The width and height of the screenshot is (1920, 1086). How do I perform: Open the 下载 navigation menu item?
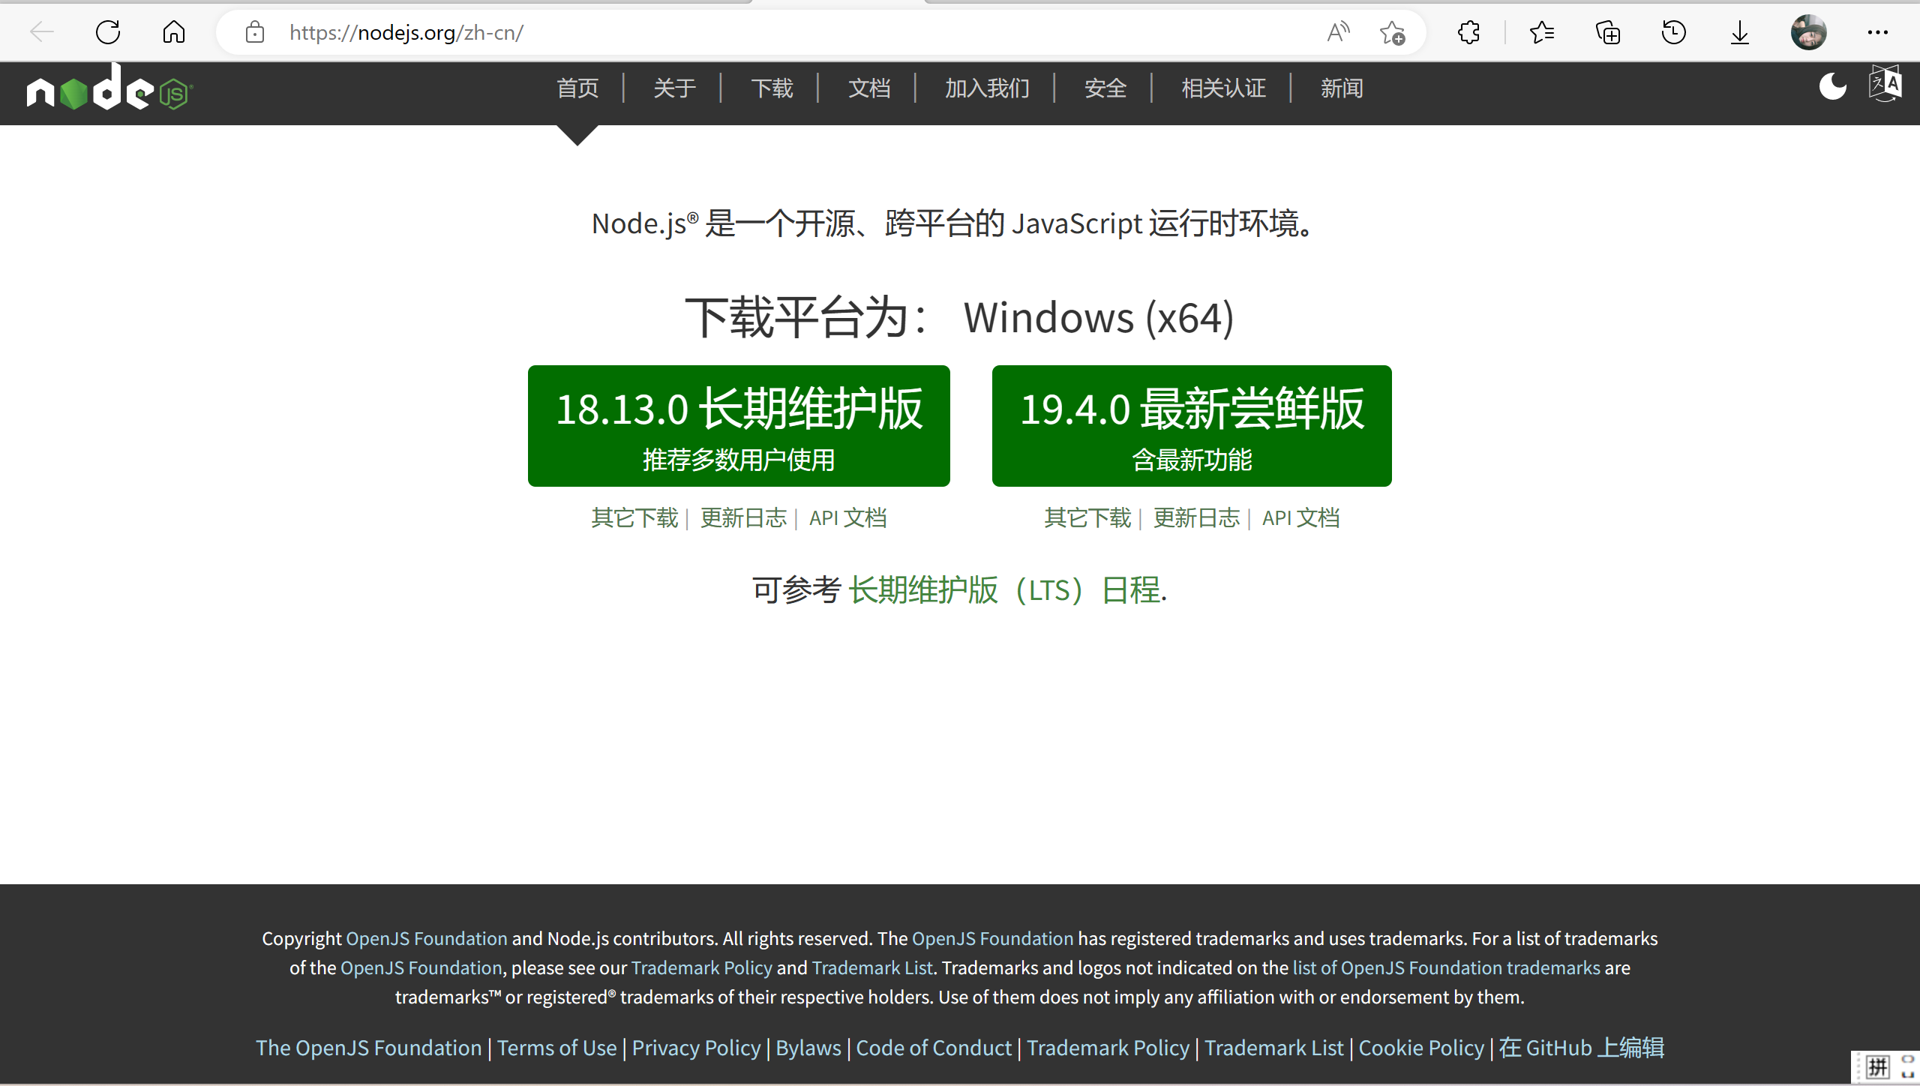[772, 88]
